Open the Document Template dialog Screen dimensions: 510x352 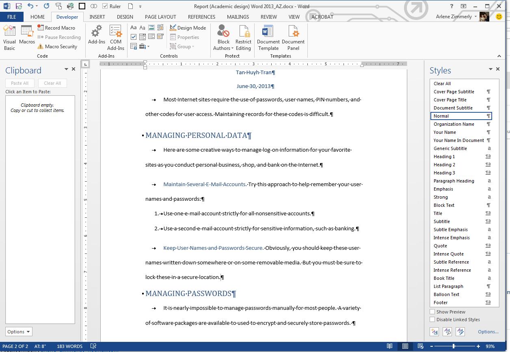pos(268,36)
